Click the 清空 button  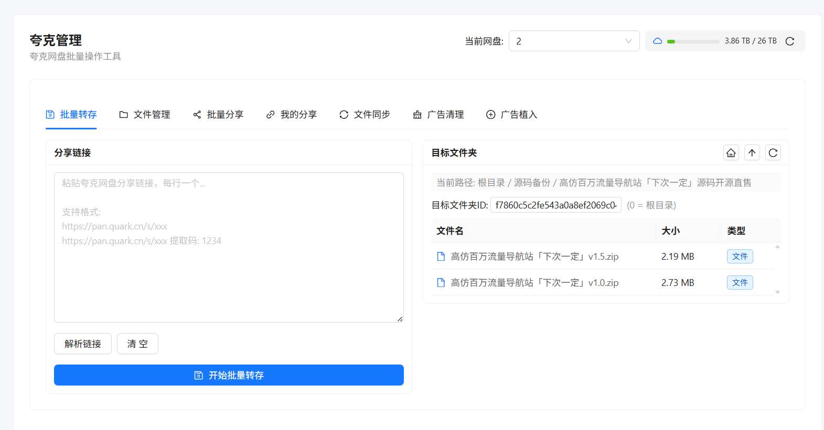137,344
